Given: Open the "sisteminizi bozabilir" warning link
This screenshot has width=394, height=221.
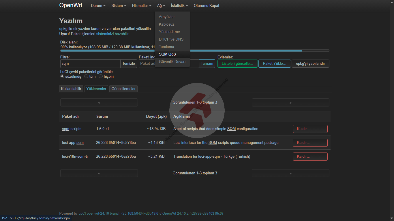Looking at the screenshot, I should tap(112, 34).
